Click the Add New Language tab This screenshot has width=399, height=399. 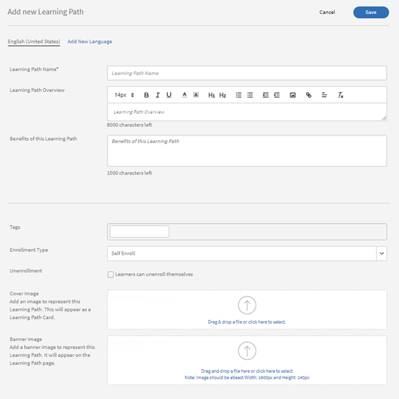click(90, 42)
